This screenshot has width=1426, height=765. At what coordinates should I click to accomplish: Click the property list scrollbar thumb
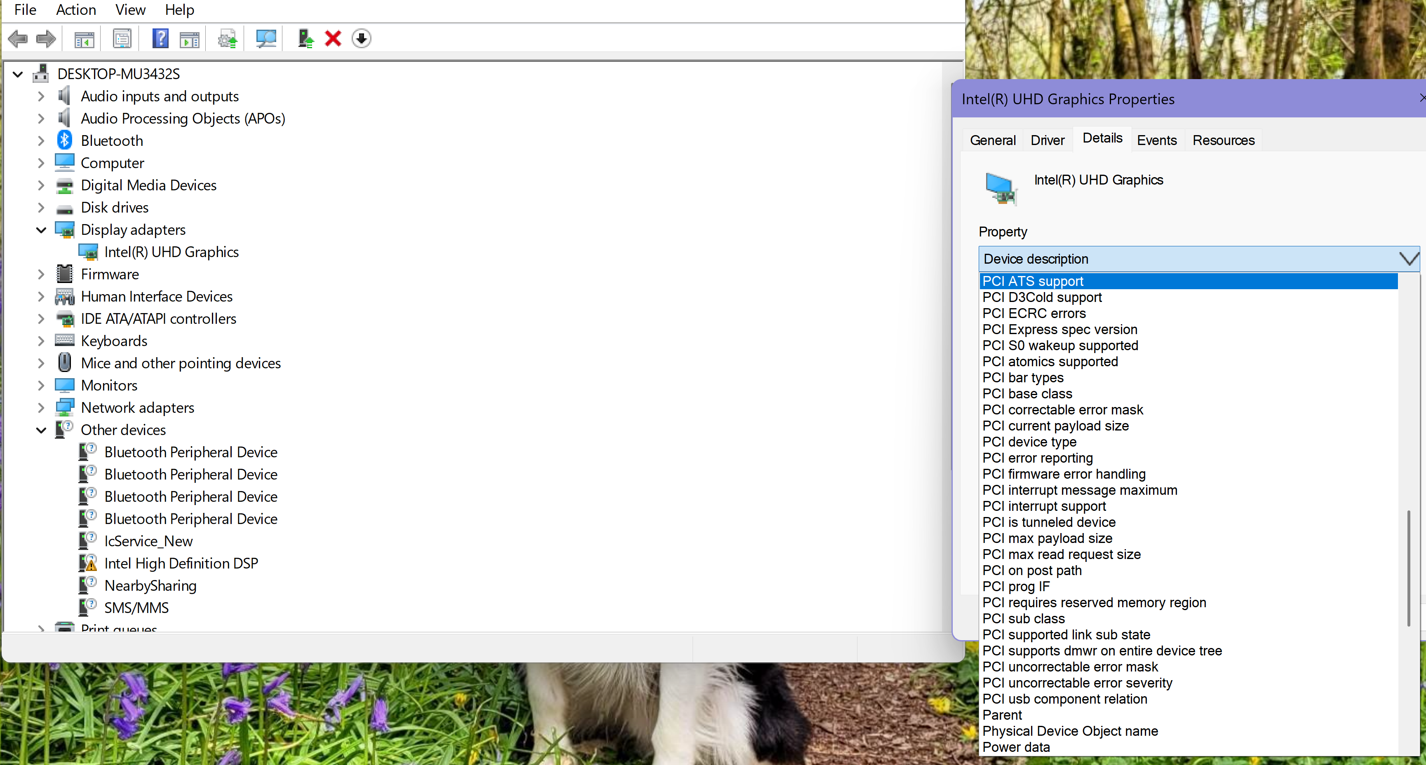click(1409, 569)
